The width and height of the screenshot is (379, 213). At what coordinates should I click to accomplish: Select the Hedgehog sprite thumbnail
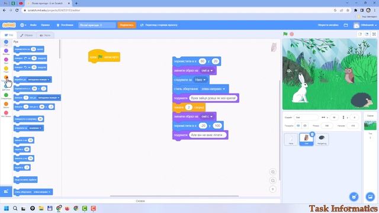[322, 140]
